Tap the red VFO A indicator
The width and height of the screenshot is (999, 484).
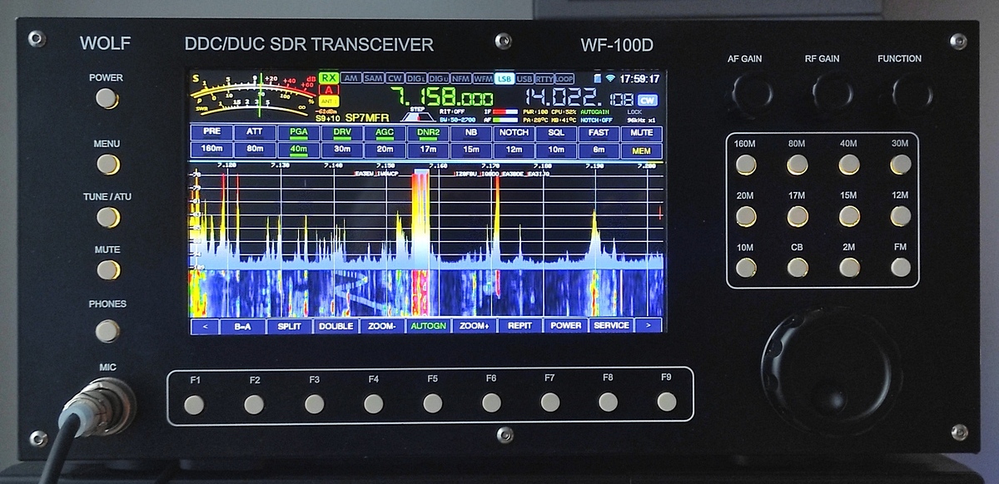329,90
